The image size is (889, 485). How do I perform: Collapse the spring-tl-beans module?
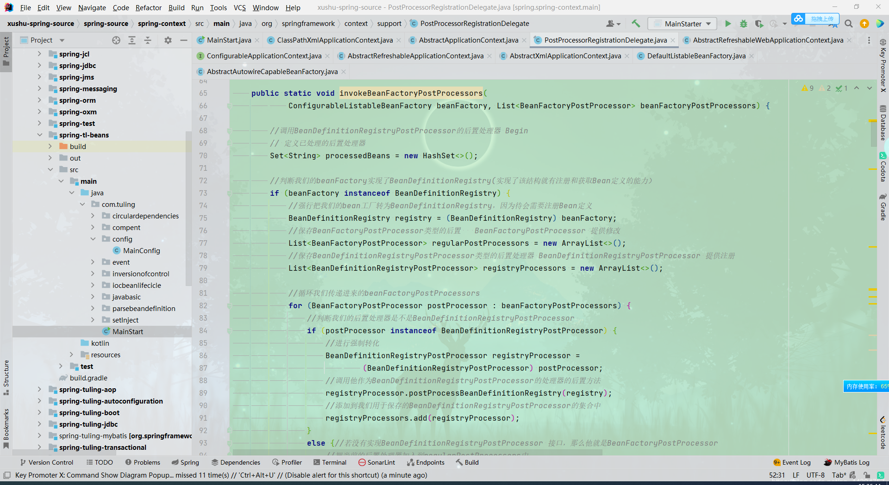(39, 135)
